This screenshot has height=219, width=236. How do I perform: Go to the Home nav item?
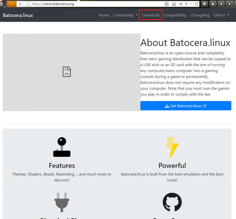click(104, 15)
